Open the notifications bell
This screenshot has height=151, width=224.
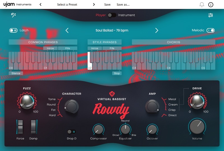[202, 5]
